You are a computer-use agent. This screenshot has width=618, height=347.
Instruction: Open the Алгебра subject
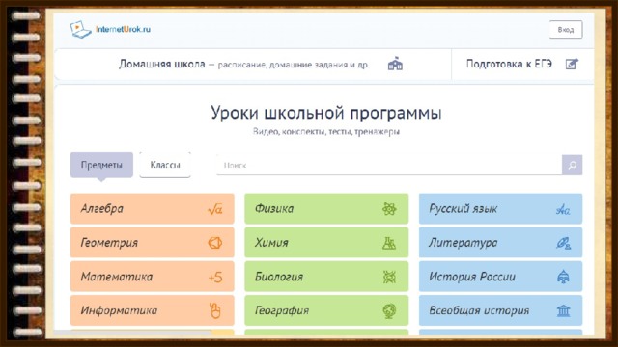pyautogui.click(x=153, y=208)
